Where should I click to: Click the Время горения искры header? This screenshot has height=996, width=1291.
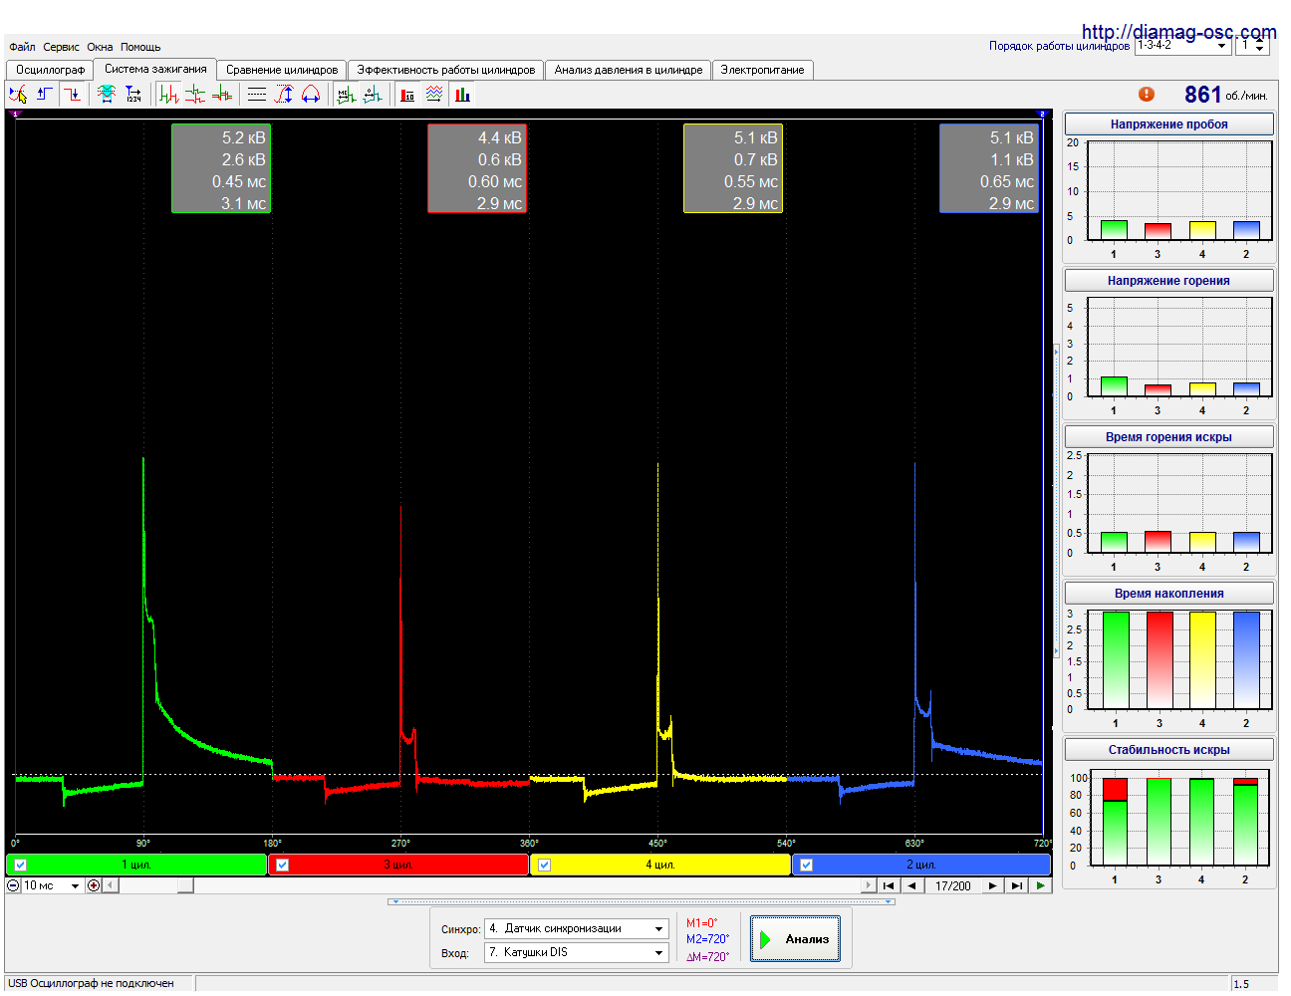click(x=1169, y=437)
